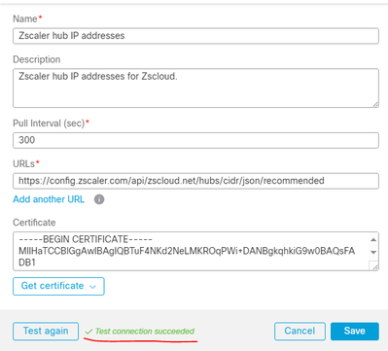Image resolution: width=388 pixels, height=351 pixels.
Task: Run Test again for the connection
Action: coord(46,332)
